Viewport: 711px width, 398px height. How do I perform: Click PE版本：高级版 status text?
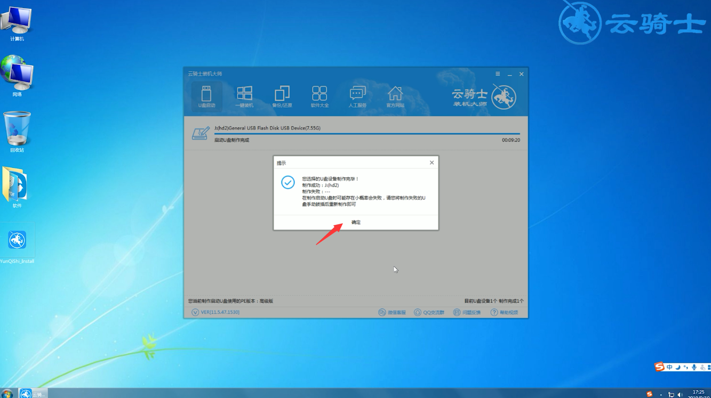[230, 301]
